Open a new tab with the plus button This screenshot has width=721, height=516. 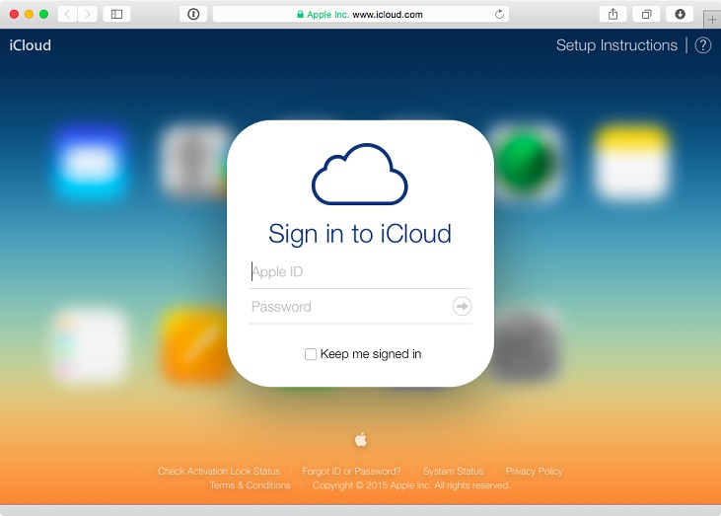coord(712,20)
